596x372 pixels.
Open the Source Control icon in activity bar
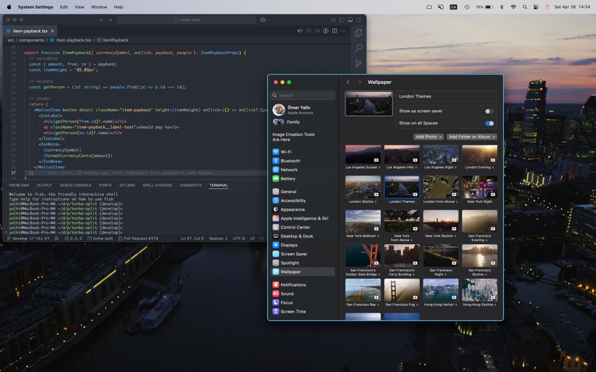tap(358, 63)
